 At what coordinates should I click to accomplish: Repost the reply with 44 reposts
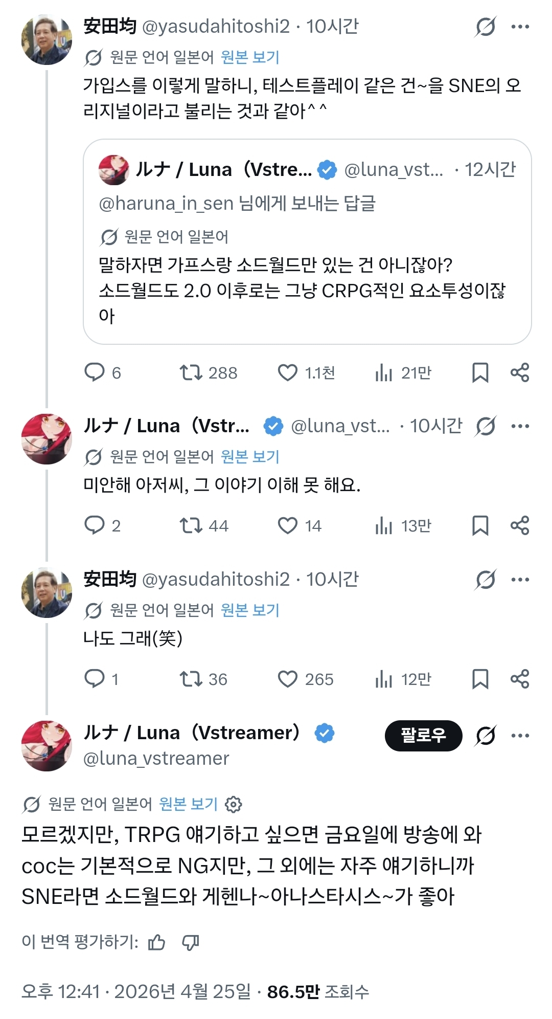[191, 525]
